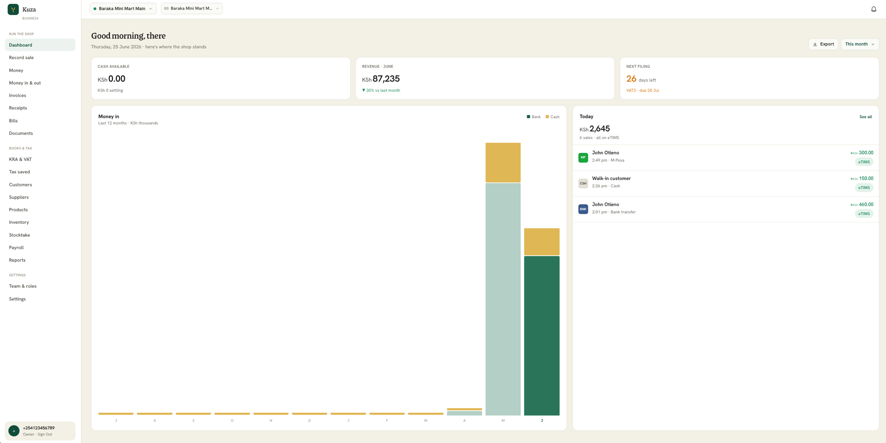Open the Cash Available card
This screenshot has width=886, height=443.
tap(221, 78)
